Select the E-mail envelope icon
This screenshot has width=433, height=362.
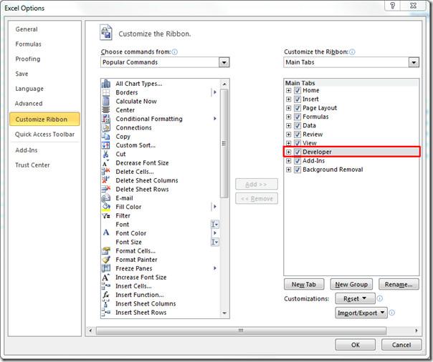point(106,198)
